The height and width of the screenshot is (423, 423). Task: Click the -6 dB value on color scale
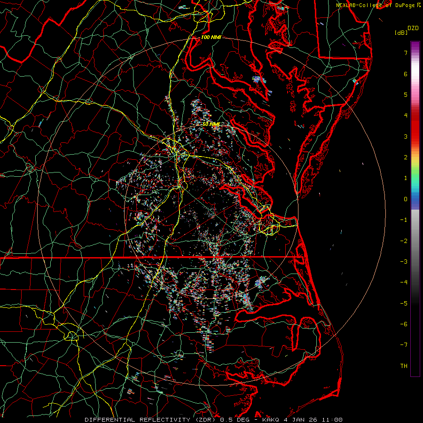tap(404, 324)
